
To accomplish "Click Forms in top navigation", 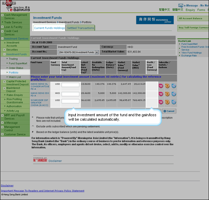I will click(201, 10).
